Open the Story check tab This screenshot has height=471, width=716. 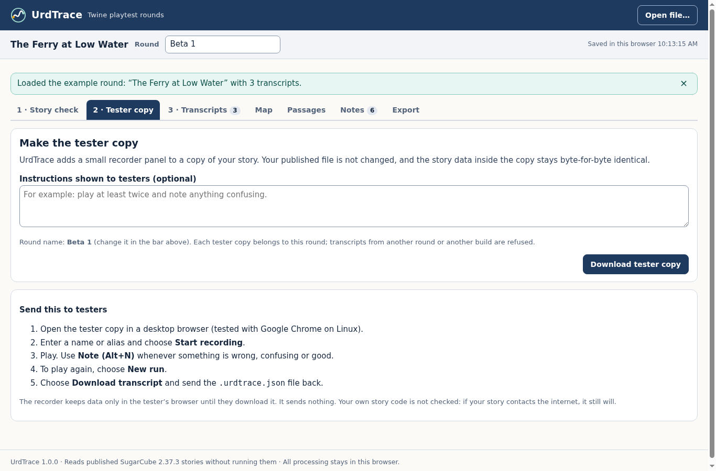48,110
